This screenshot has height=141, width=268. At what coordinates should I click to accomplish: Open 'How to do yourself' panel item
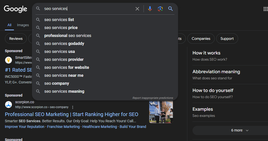[x=230, y=93]
